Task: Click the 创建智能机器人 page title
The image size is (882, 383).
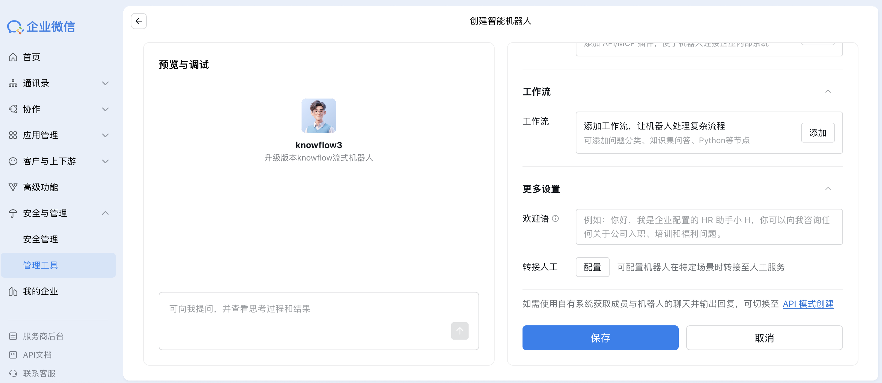Action: point(501,21)
